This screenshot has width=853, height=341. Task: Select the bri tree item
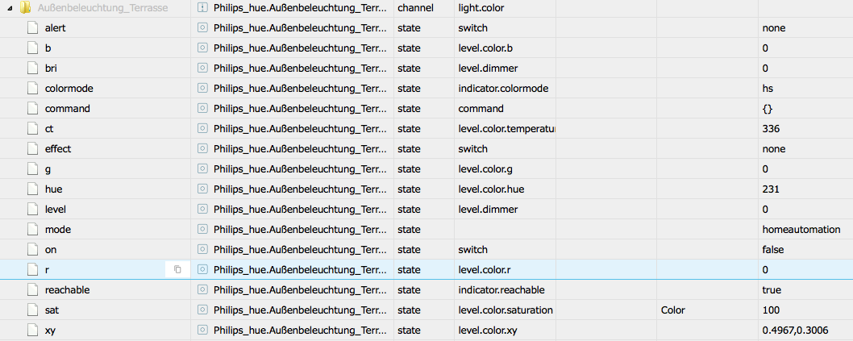[x=51, y=68]
